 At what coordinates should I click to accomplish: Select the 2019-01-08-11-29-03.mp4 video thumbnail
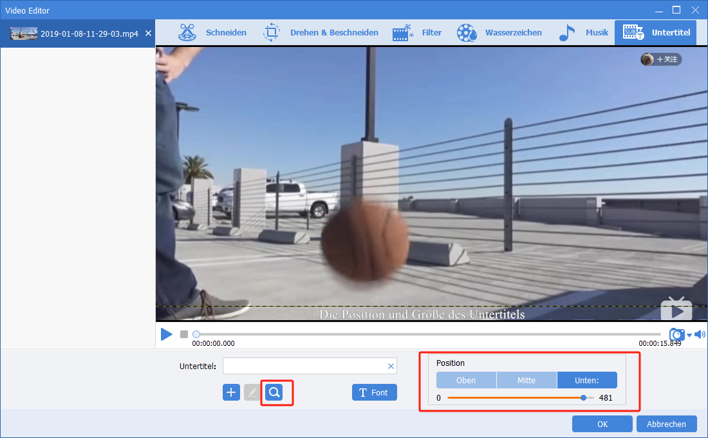point(23,33)
